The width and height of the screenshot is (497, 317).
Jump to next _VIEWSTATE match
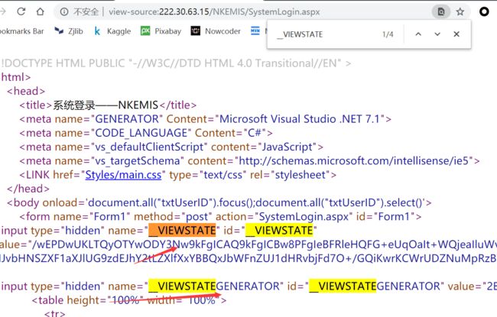[x=437, y=34]
